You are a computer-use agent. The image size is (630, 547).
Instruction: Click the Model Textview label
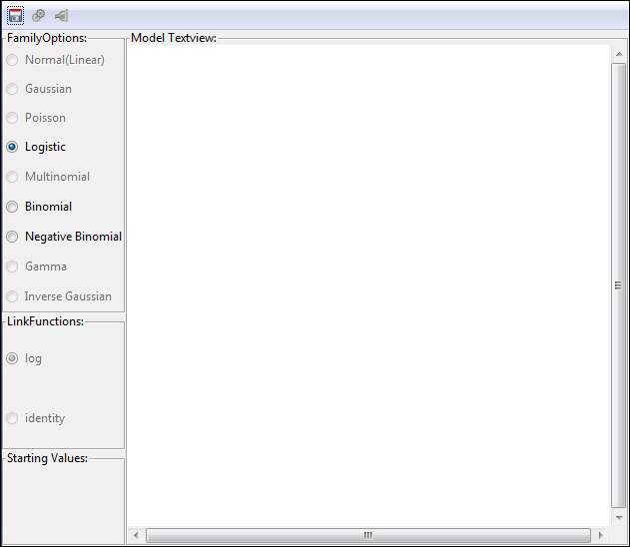174,38
